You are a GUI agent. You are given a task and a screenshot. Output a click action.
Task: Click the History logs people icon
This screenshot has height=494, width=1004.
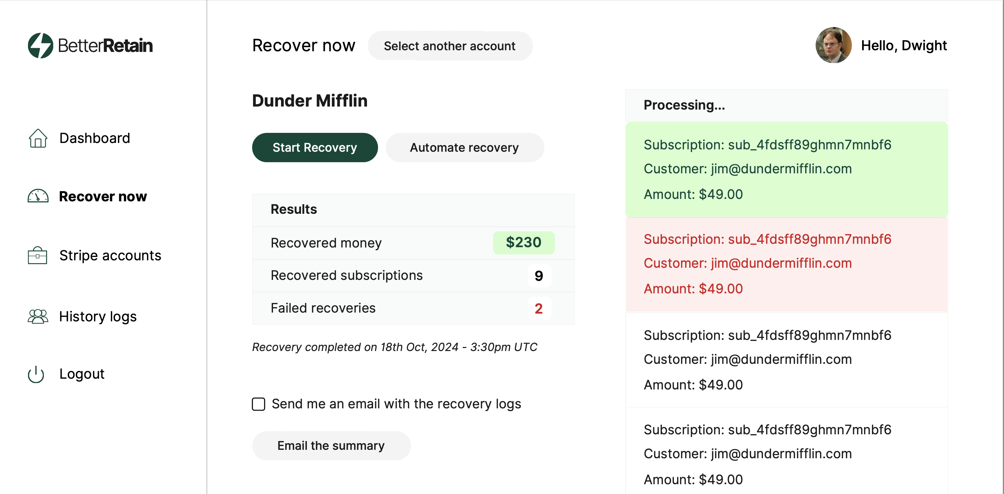click(x=38, y=316)
